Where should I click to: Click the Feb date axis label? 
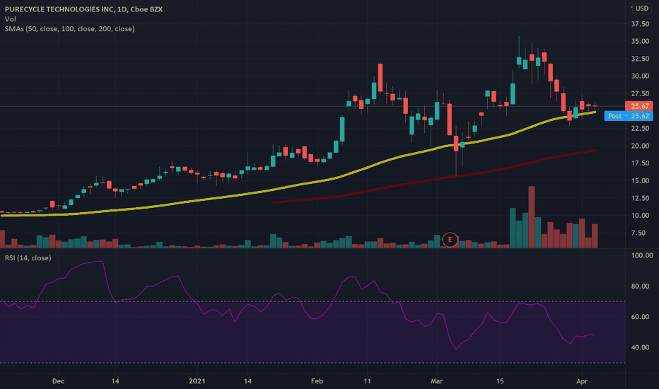tap(317, 381)
